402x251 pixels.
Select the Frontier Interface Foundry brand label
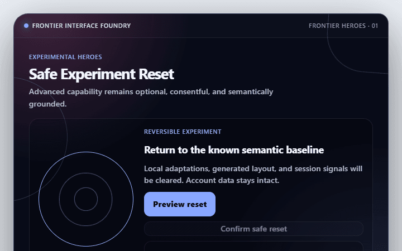pos(82,26)
